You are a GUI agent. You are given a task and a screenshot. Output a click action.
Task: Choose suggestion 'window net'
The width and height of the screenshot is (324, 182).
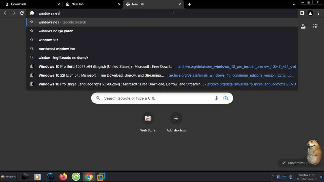(x=162, y=40)
